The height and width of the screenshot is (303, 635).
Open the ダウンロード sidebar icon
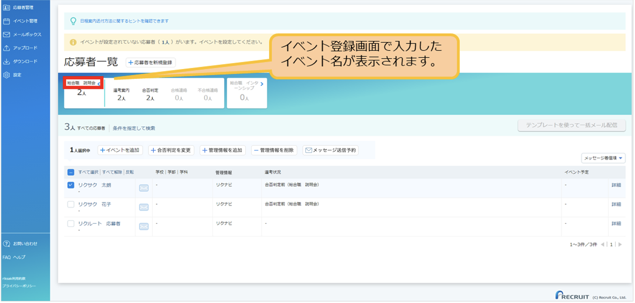pyautogui.click(x=7, y=61)
